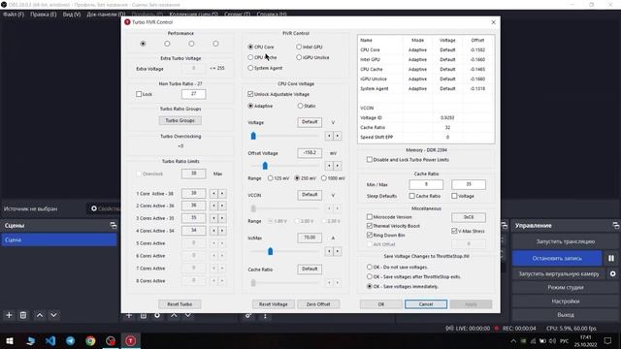
Task: Decrease Offset Voltage with left arrow
Action: (x=329, y=166)
